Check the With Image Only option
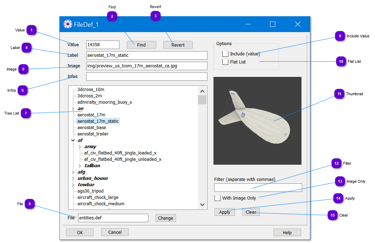The height and width of the screenshot is (243, 375). (x=217, y=198)
